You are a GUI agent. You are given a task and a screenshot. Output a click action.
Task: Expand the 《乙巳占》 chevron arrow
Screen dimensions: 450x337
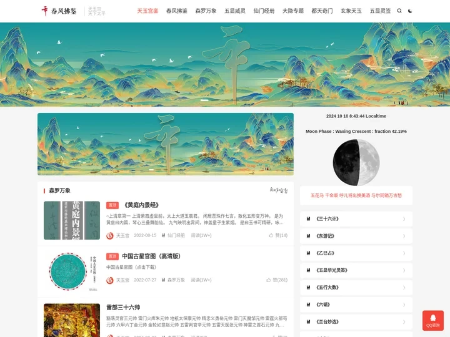[404, 253]
